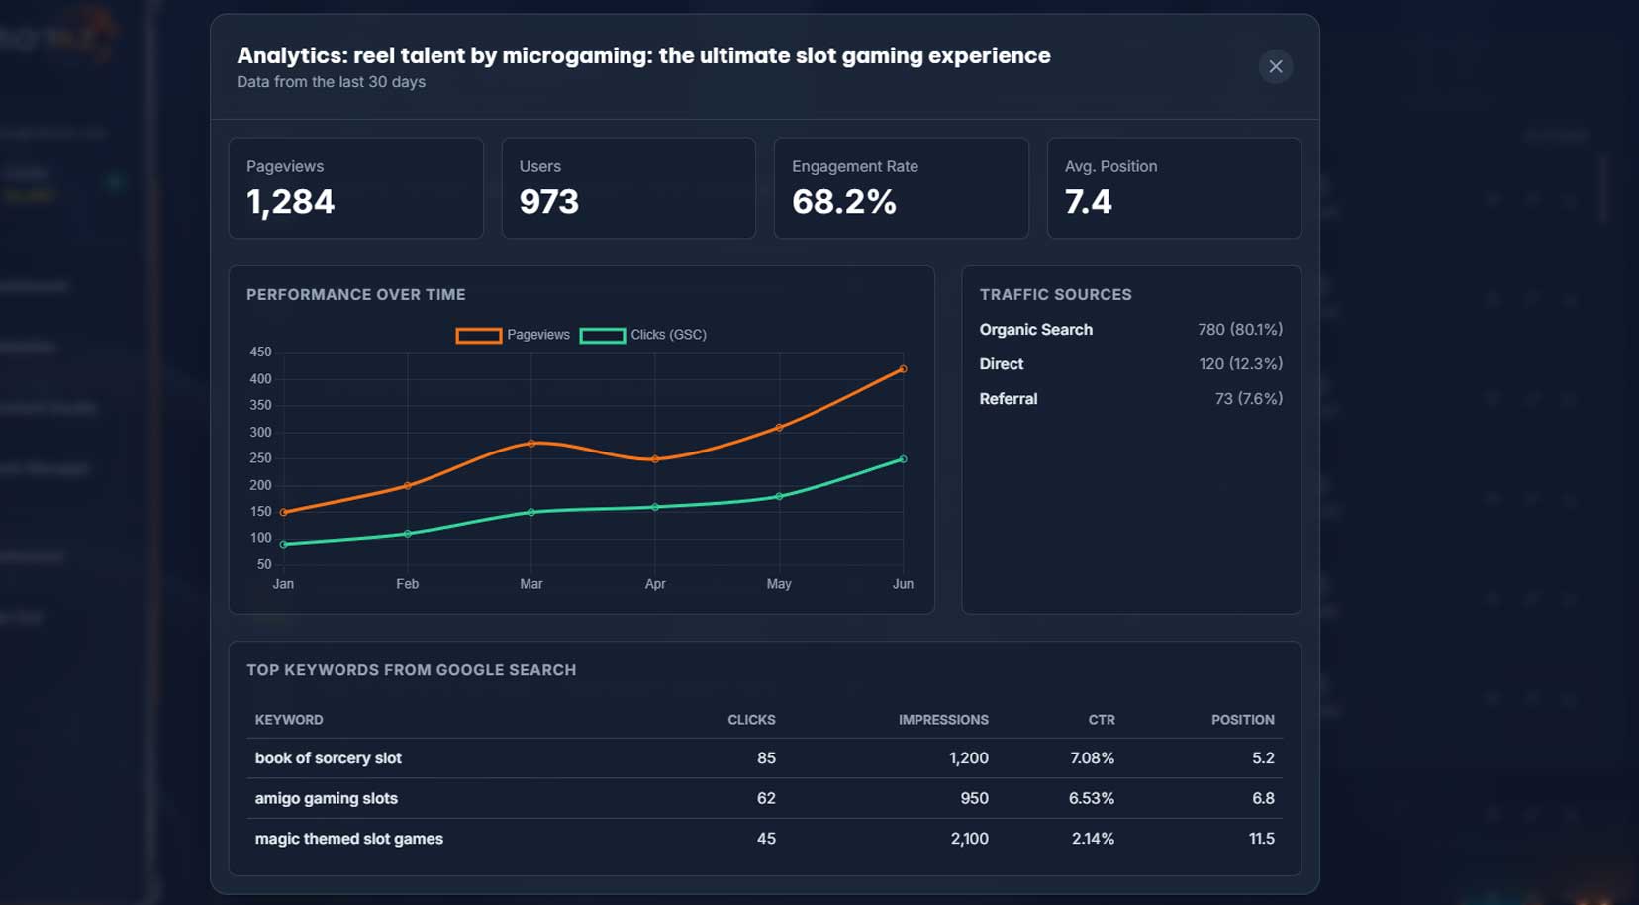
Task: Open the keyword 'magic themed slot games'
Action: (348, 839)
